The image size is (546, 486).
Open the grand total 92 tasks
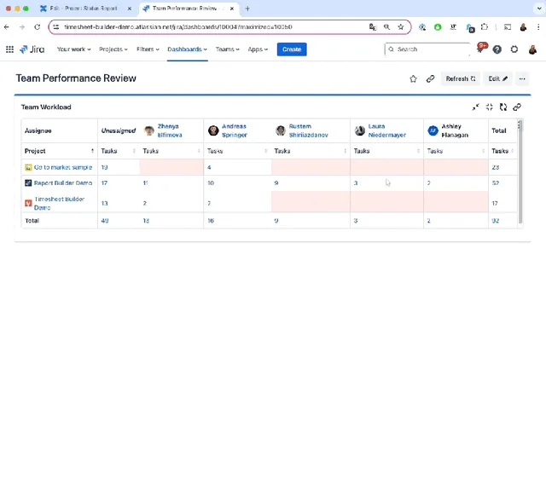[495, 221]
